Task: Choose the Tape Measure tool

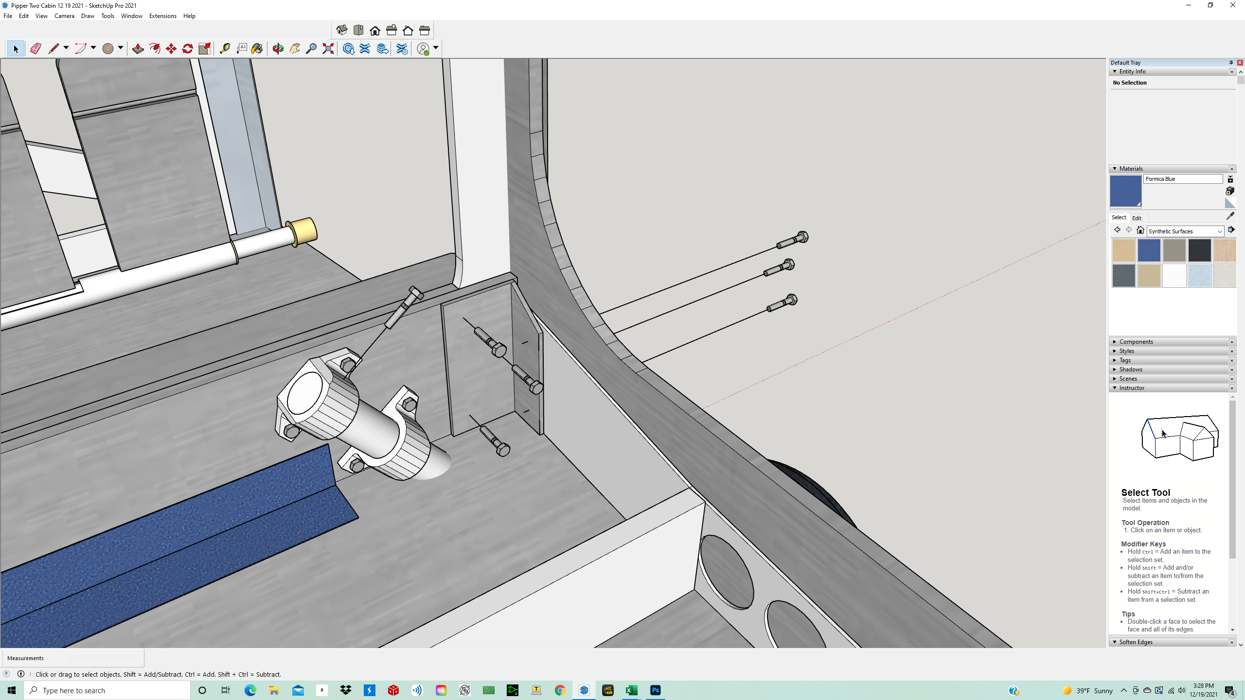Action: pyautogui.click(x=225, y=49)
